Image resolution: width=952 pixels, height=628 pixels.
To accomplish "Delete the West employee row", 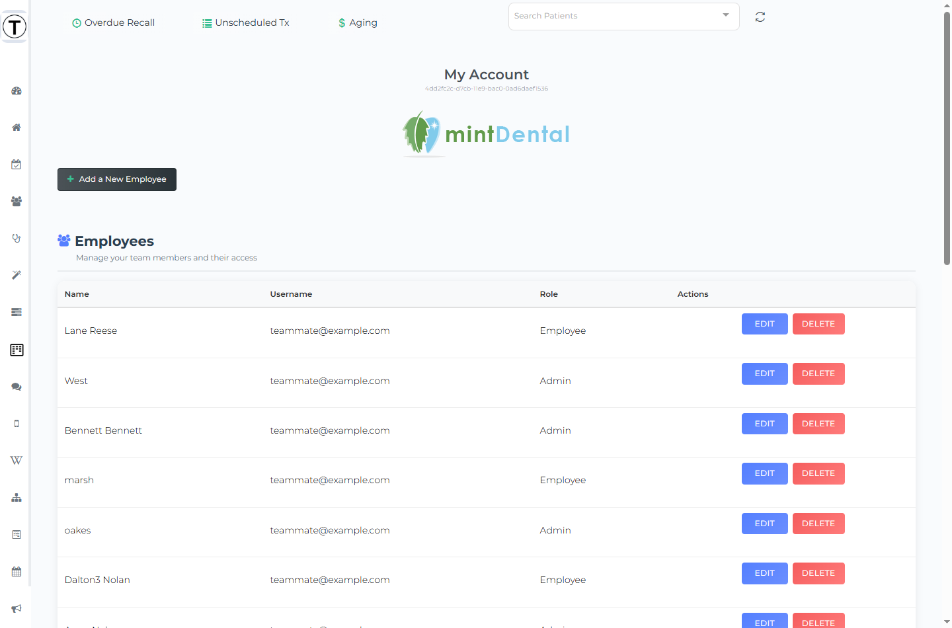I will (818, 373).
